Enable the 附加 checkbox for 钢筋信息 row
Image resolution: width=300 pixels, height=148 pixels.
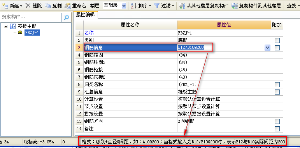point(277,48)
